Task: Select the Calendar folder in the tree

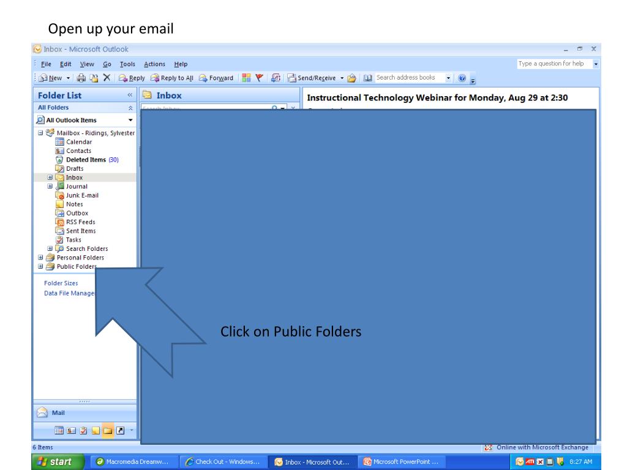Action: point(79,142)
